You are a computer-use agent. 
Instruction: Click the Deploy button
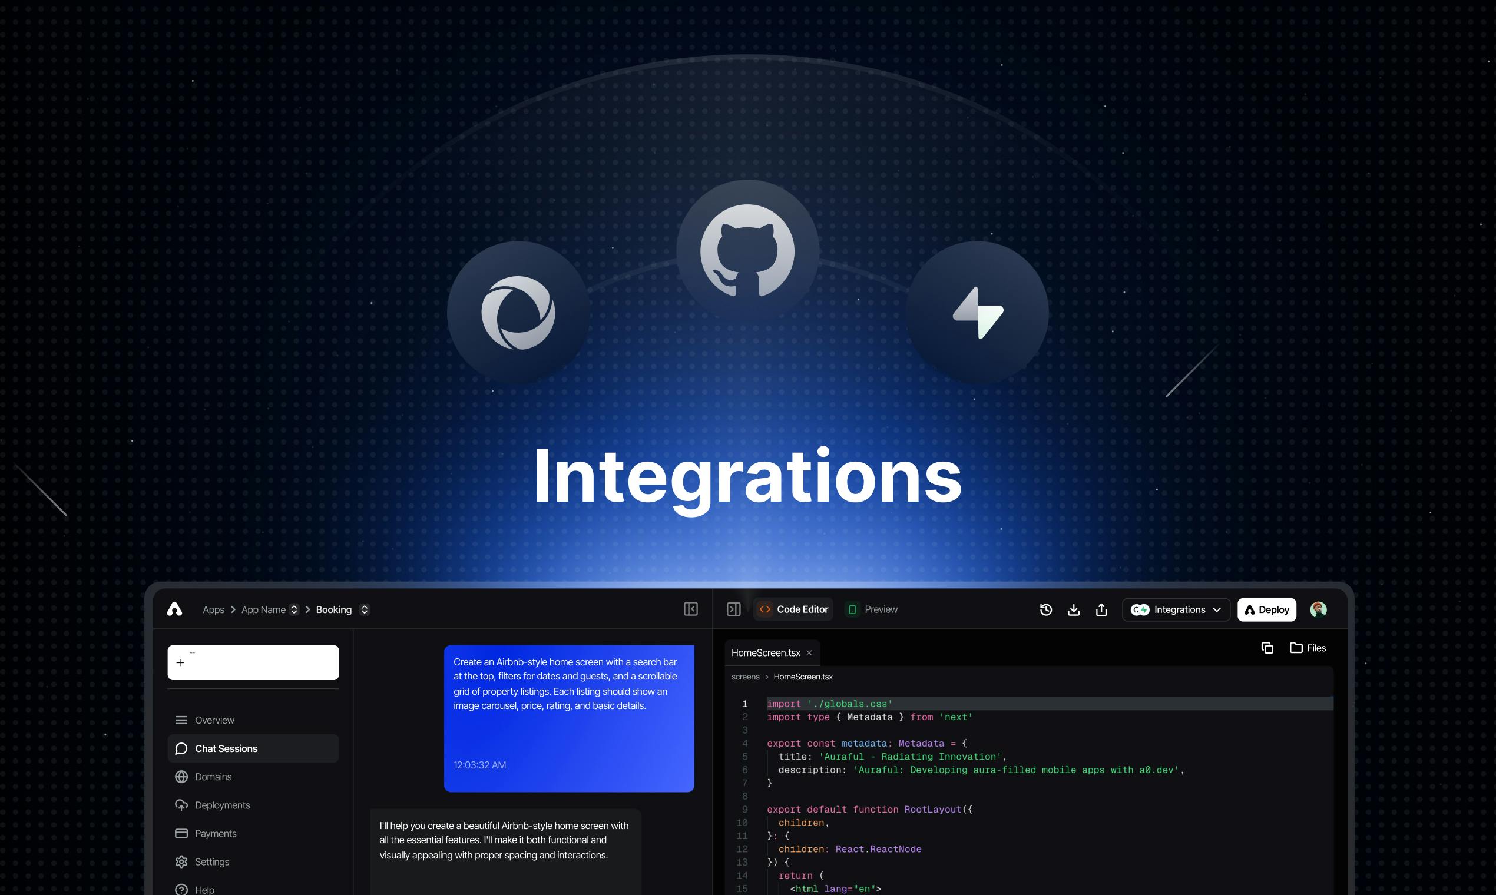[x=1267, y=610]
